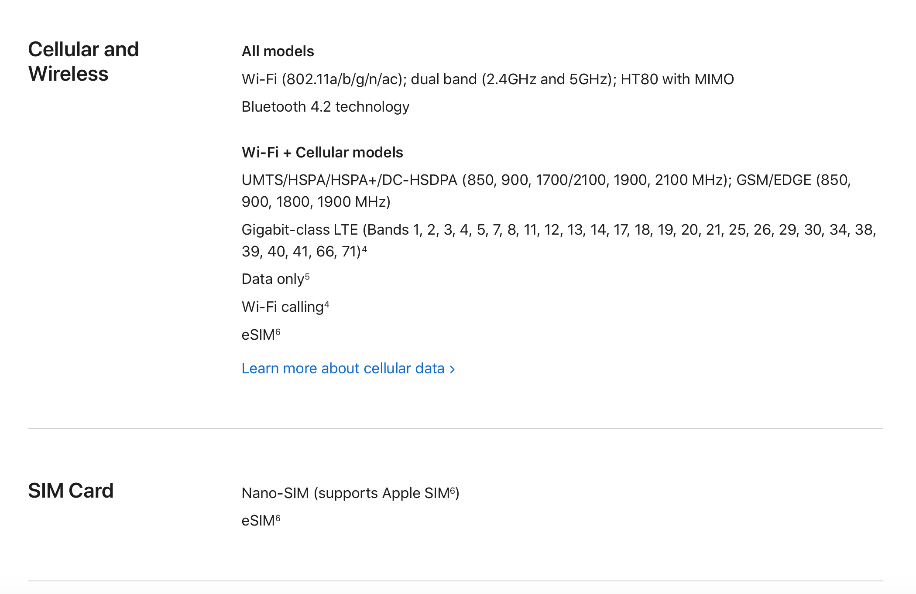Click footnote 4 after the LTE bands list
916x594 pixels.
pos(364,249)
